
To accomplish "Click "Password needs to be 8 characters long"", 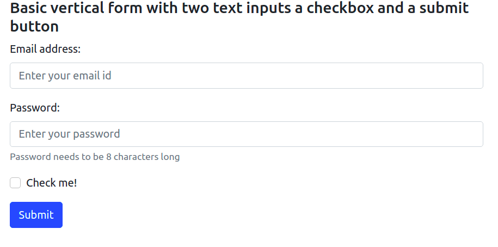I will pos(95,157).
